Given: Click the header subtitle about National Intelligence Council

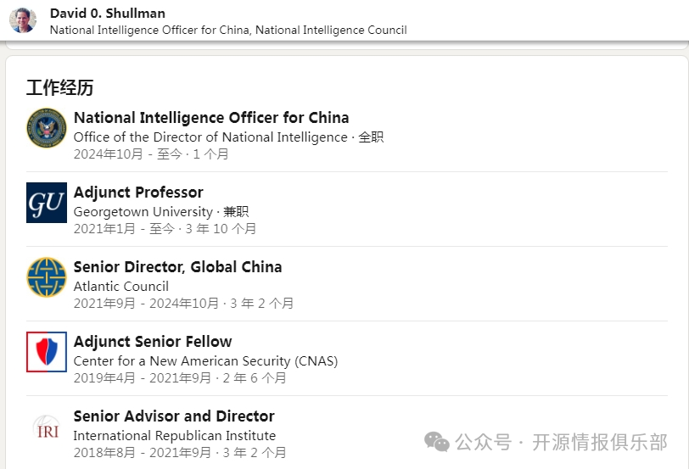Looking at the screenshot, I should click(228, 30).
